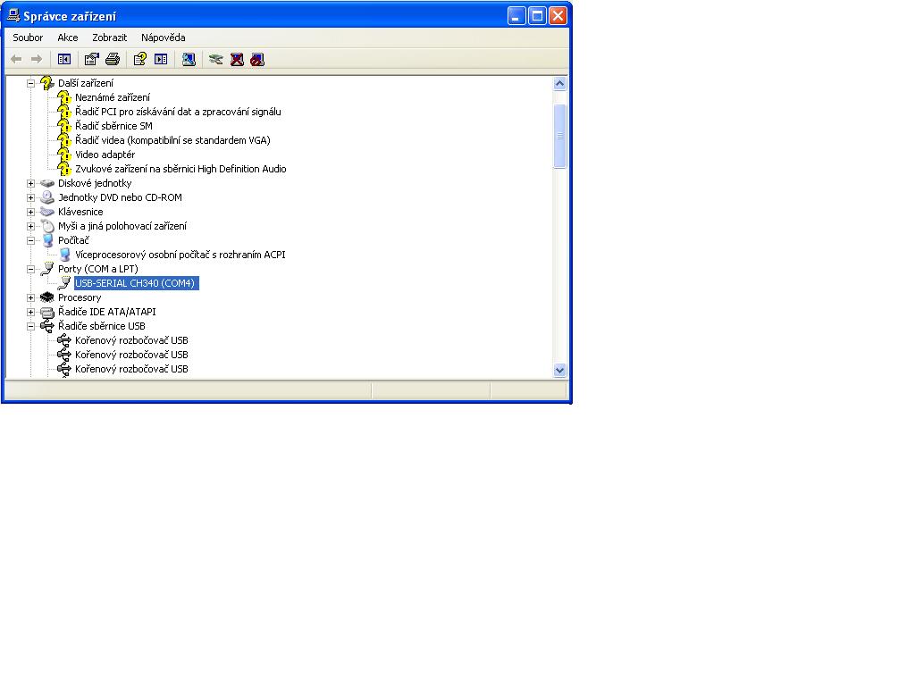
Task: Open the Zobrazit menu
Action: (x=110, y=38)
